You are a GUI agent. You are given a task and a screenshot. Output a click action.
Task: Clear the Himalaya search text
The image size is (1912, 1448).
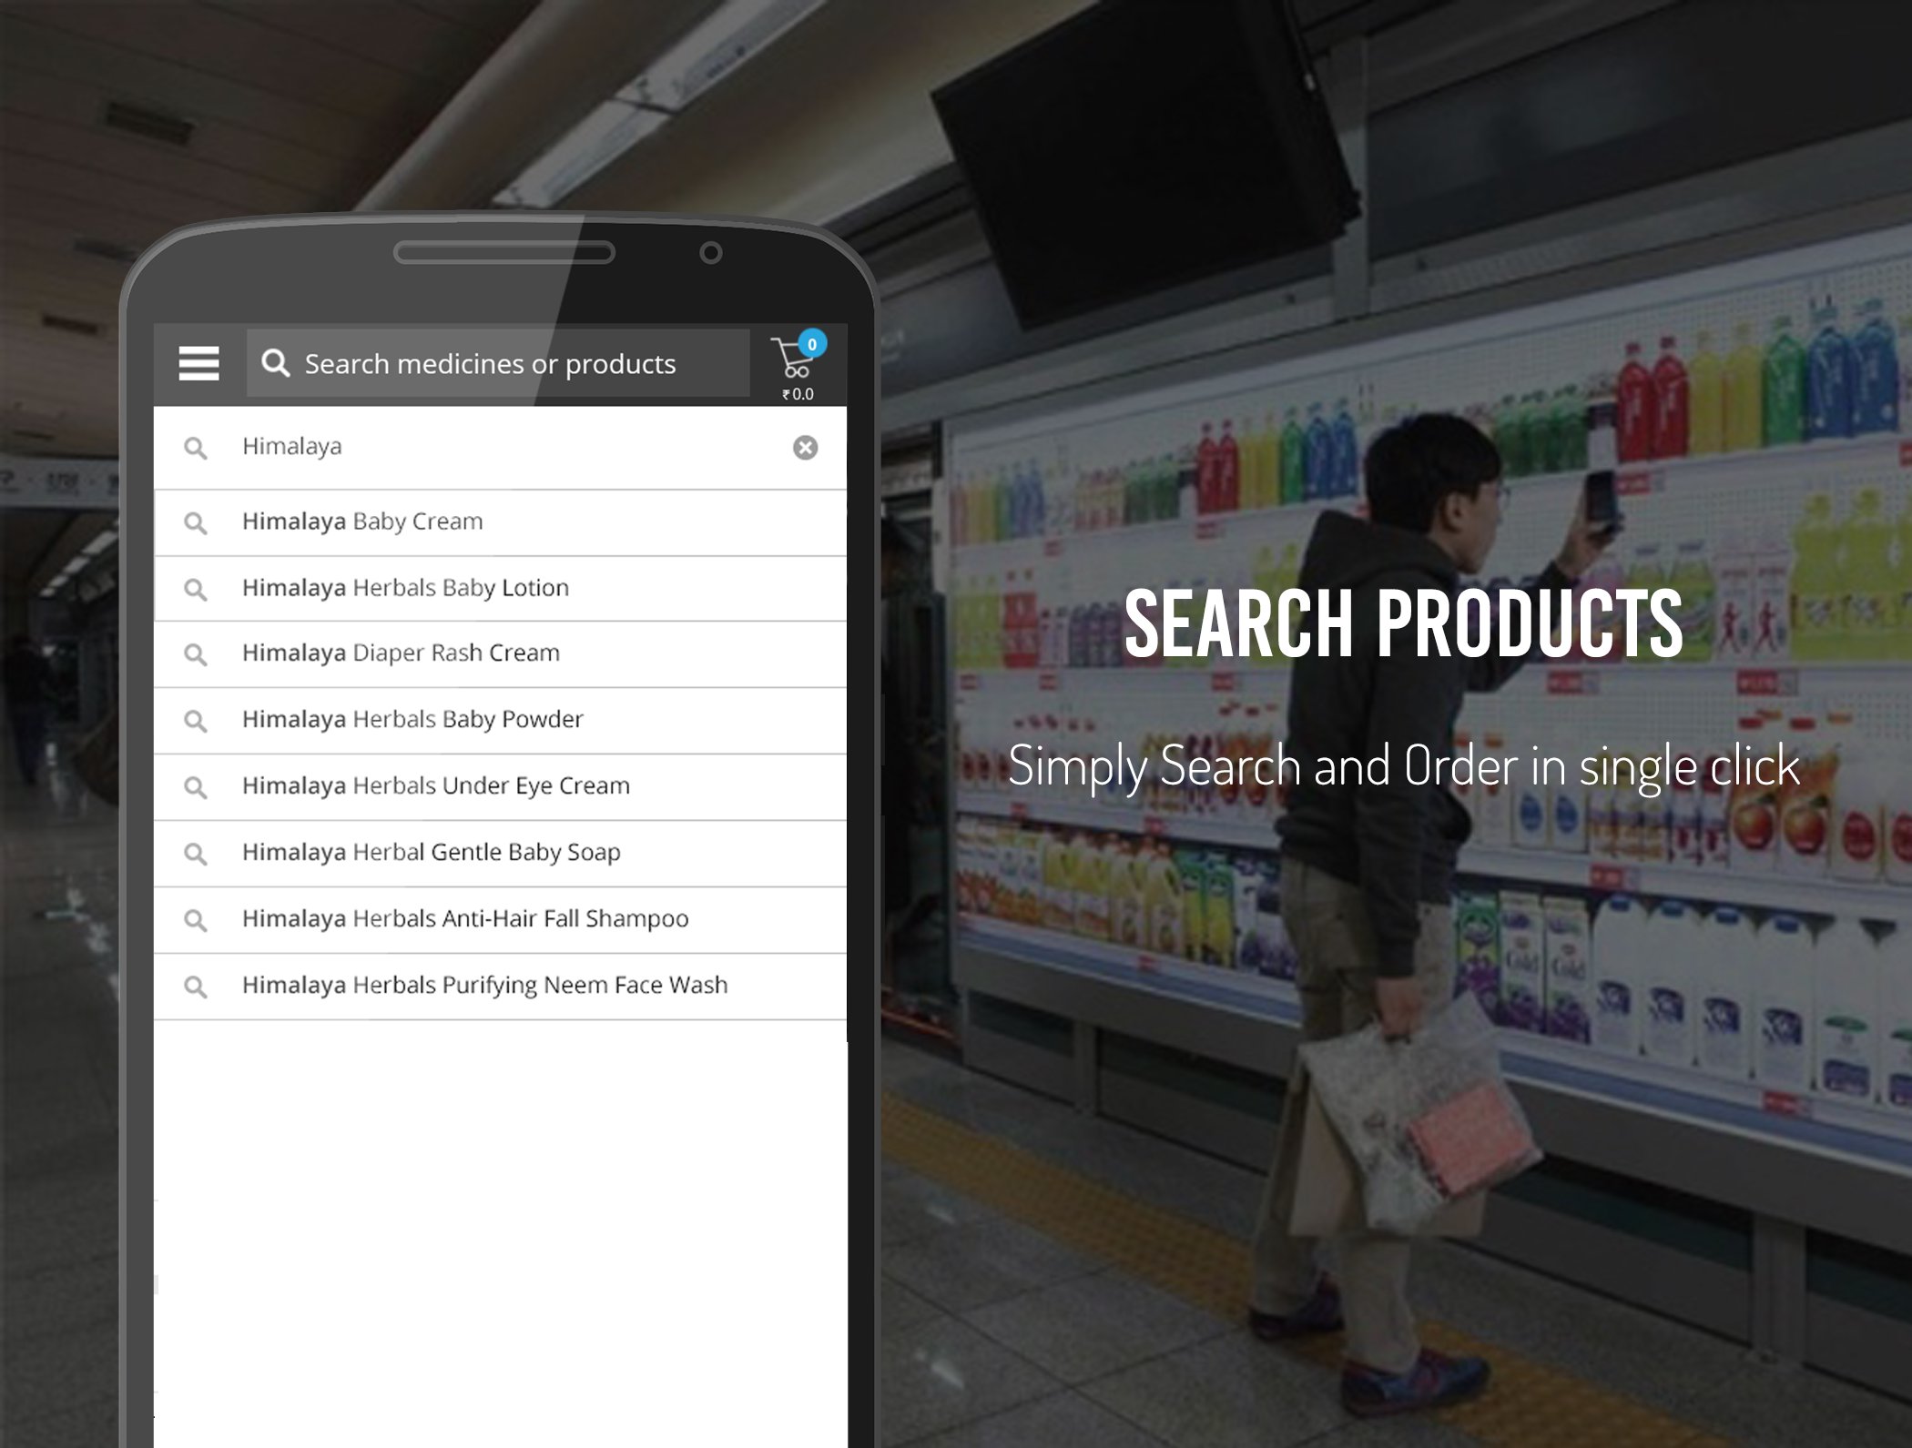tap(805, 447)
